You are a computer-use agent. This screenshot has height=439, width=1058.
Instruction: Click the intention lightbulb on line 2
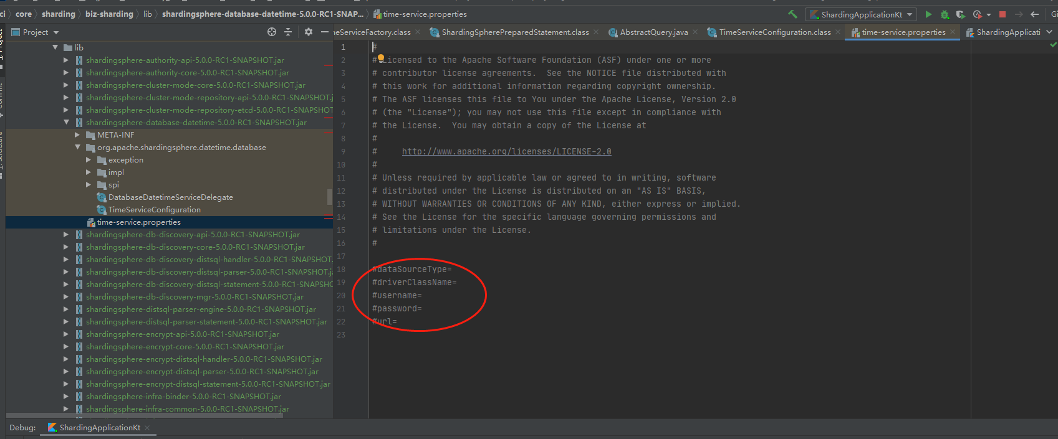(380, 57)
